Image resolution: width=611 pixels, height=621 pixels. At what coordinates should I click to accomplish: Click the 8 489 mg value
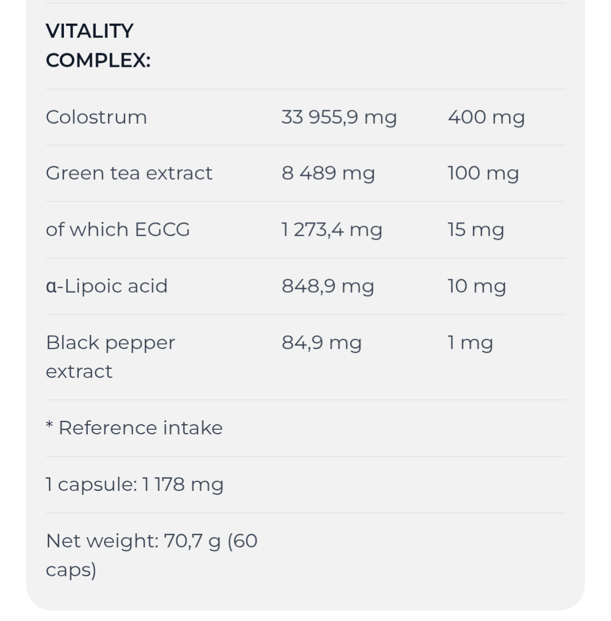[x=328, y=173]
